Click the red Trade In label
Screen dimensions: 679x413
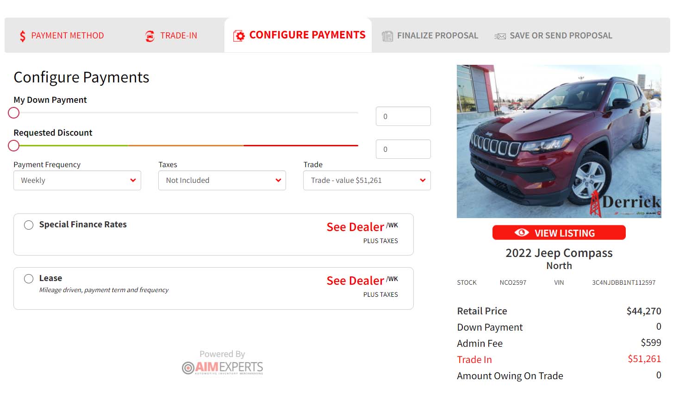pyautogui.click(x=474, y=360)
